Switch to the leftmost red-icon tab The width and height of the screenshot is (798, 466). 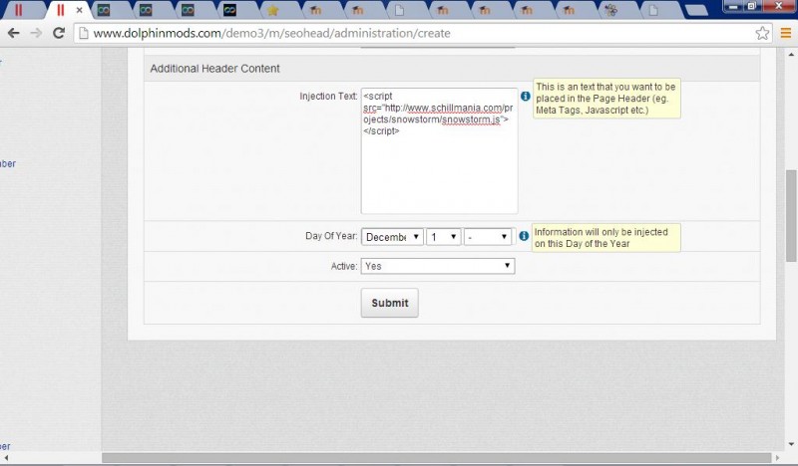click(18, 10)
